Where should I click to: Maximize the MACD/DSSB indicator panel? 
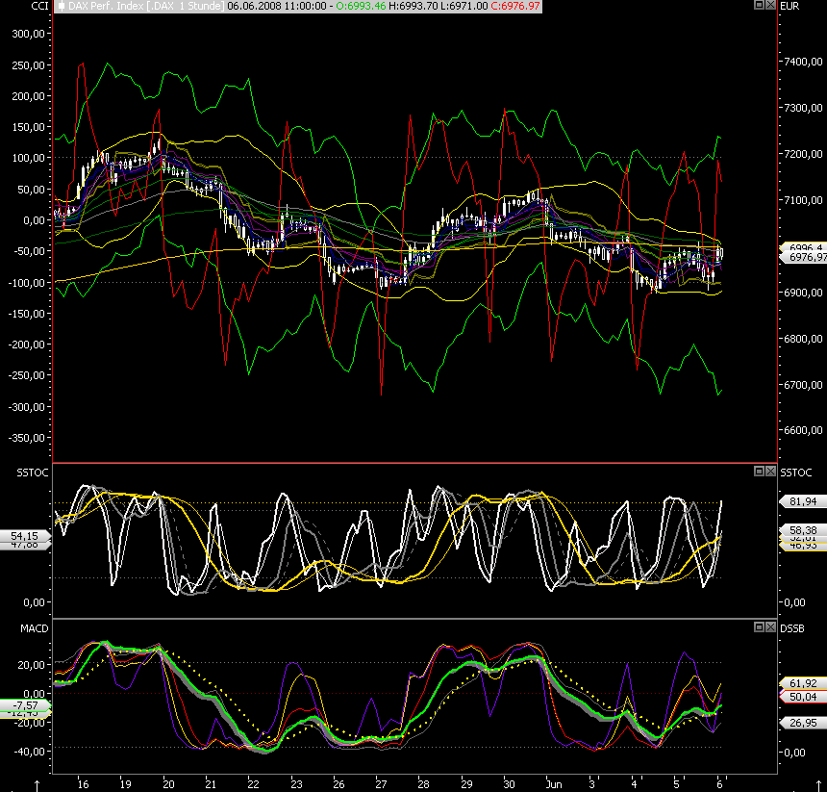pyautogui.click(x=759, y=626)
